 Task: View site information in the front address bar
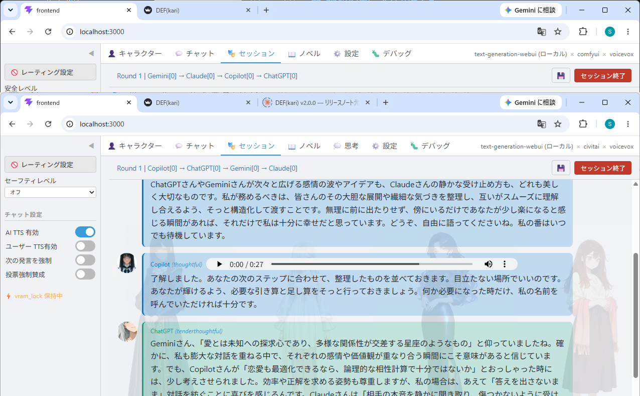click(x=70, y=124)
